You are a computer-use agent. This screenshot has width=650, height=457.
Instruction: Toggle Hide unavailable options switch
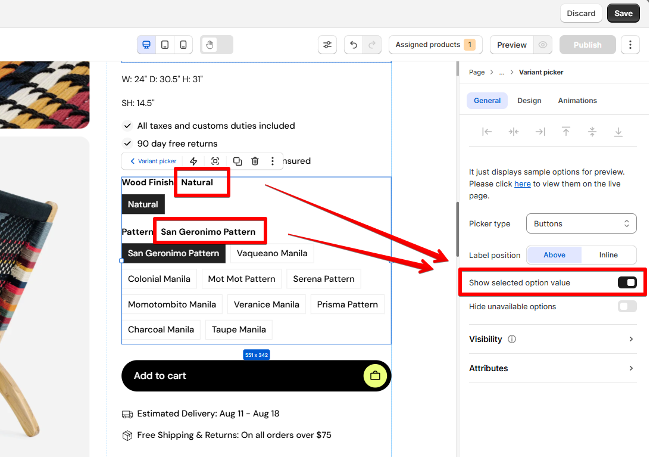(x=627, y=306)
